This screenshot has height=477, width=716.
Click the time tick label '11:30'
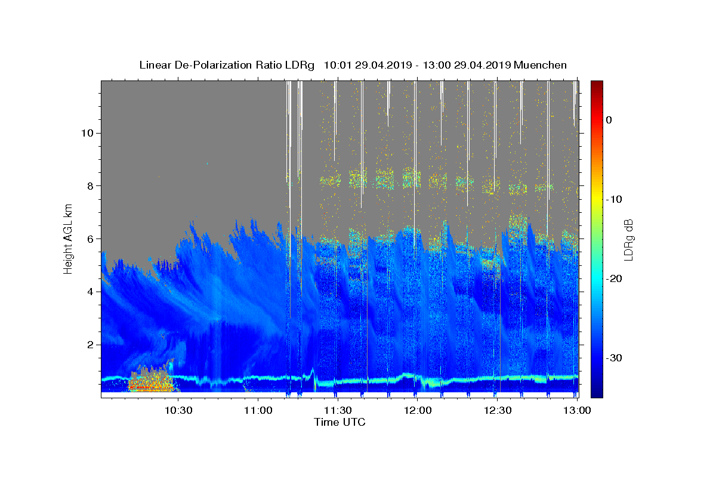click(338, 410)
